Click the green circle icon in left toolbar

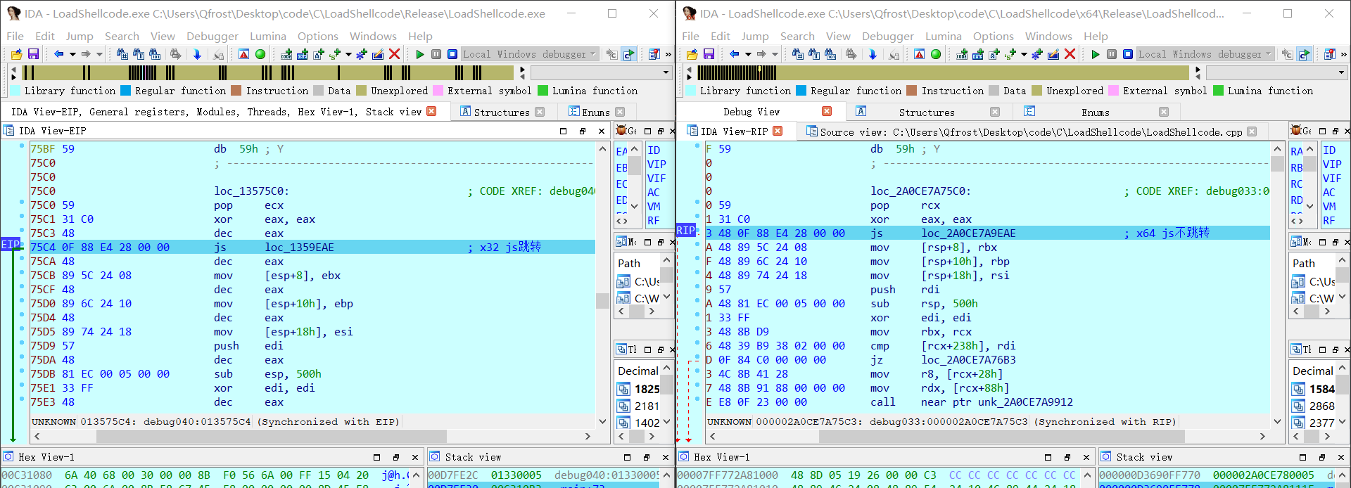(260, 54)
